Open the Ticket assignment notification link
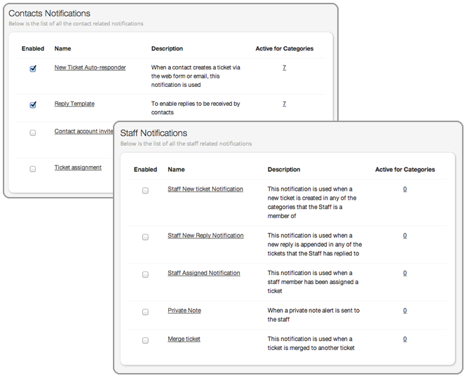This screenshot has height=378, width=467. pos(78,168)
